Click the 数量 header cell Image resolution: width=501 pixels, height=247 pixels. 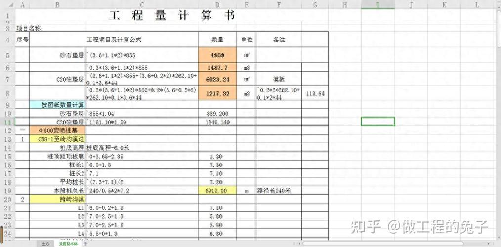(217, 40)
